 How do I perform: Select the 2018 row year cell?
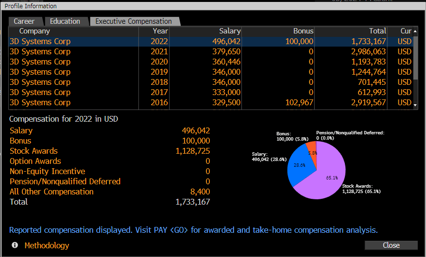click(x=159, y=82)
